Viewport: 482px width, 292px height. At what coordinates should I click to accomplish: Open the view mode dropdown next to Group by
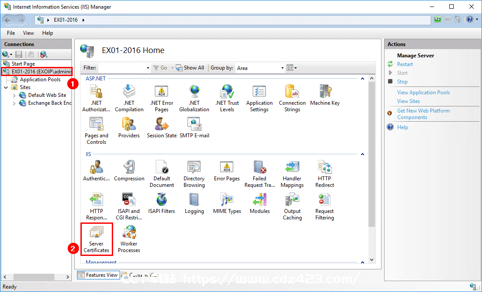click(292, 68)
